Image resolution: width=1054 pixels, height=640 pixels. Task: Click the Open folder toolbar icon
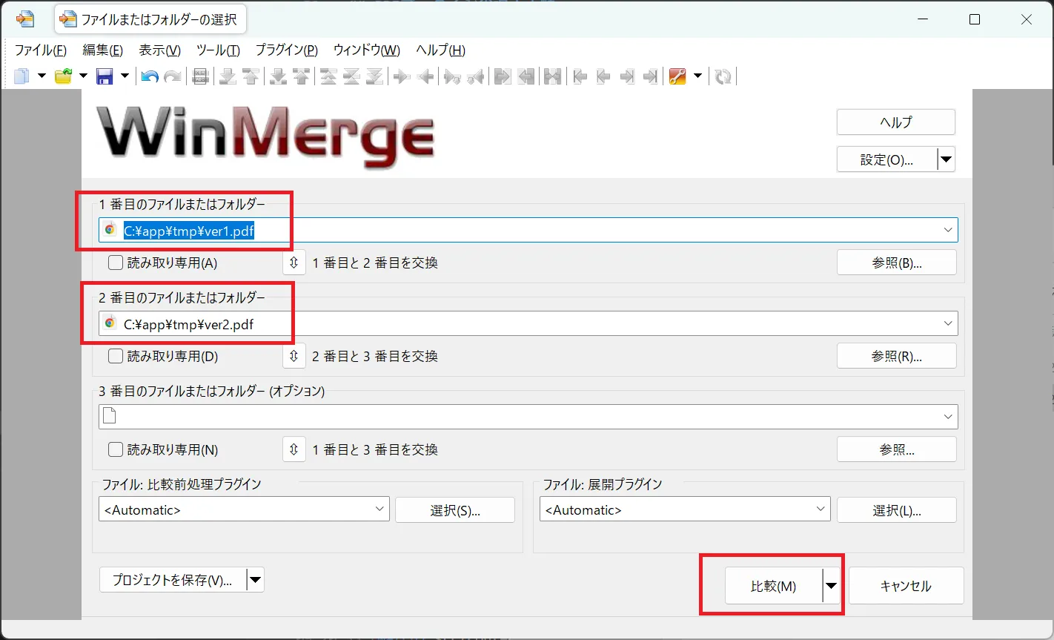(x=64, y=76)
